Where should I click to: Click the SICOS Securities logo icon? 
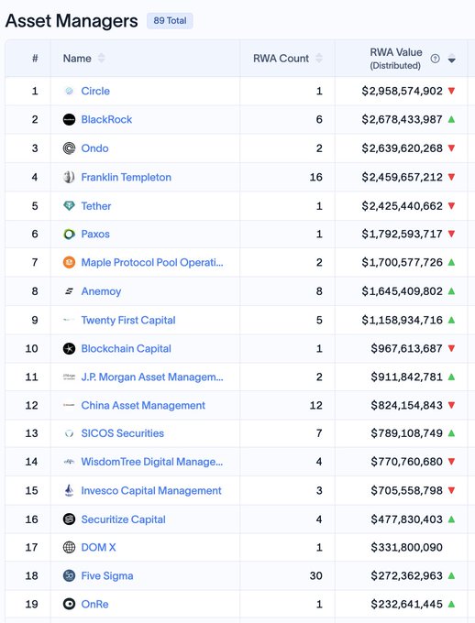point(69,433)
